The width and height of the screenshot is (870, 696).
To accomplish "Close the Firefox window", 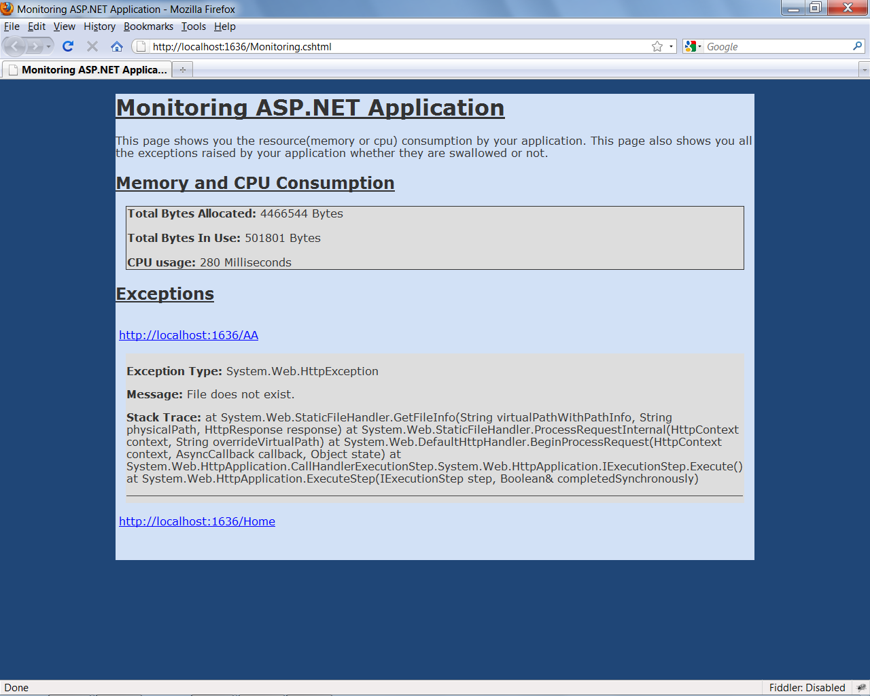I will pos(847,7).
